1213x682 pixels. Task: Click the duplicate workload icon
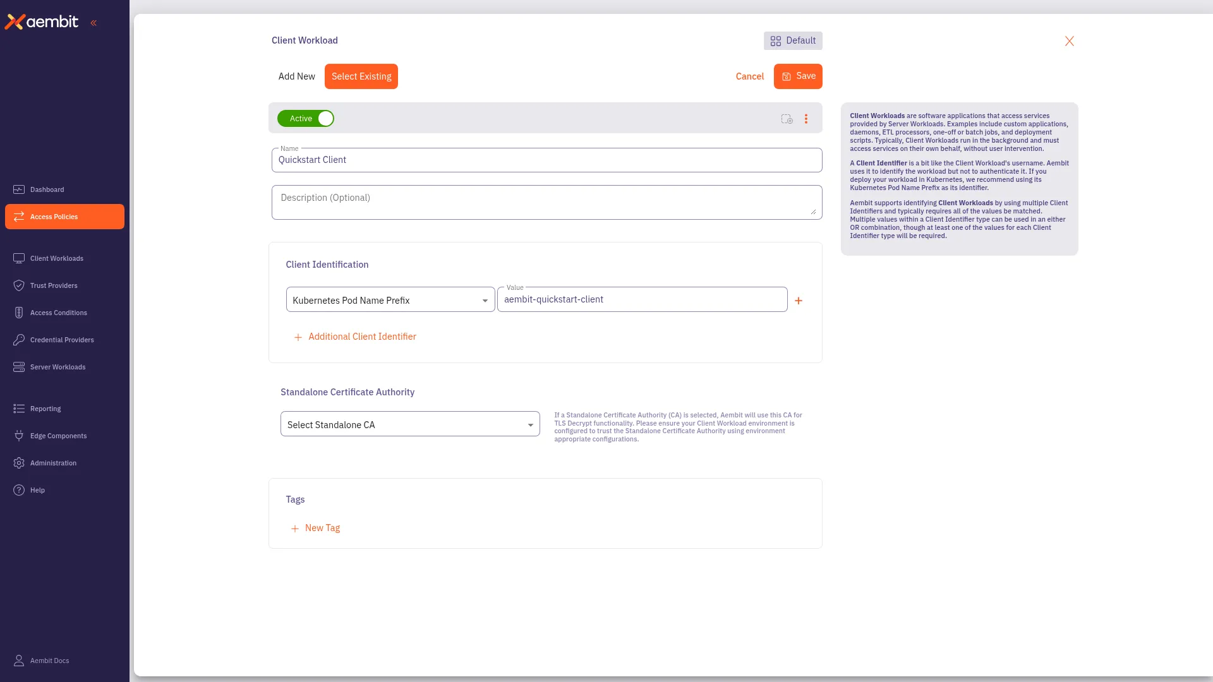pos(787,119)
